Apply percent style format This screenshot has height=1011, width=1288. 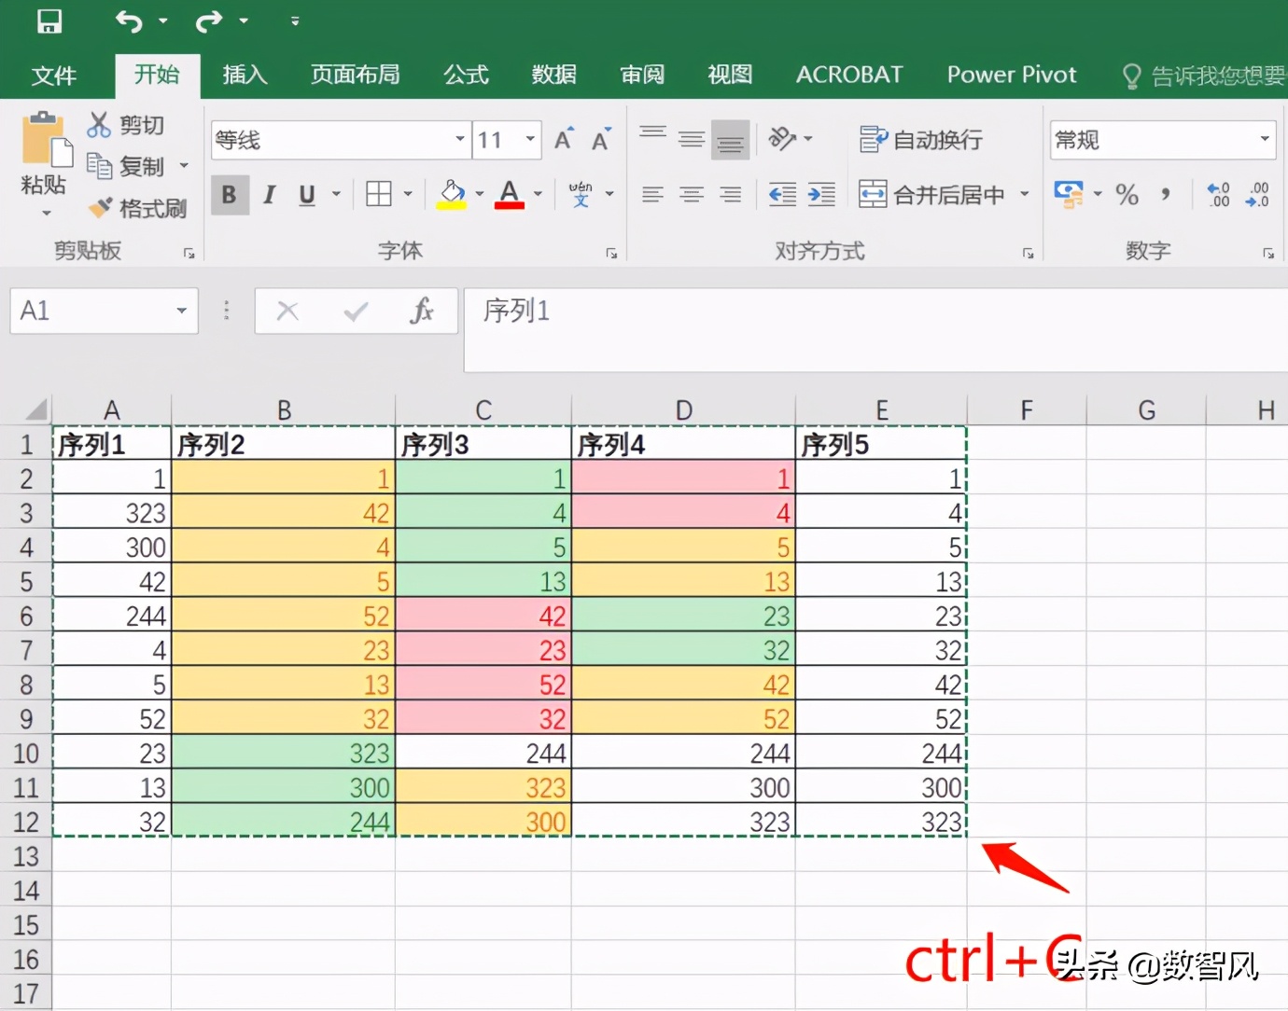(1127, 194)
